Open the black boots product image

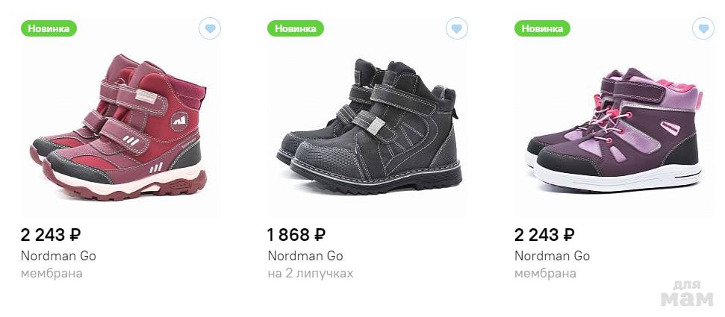(368, 125)
